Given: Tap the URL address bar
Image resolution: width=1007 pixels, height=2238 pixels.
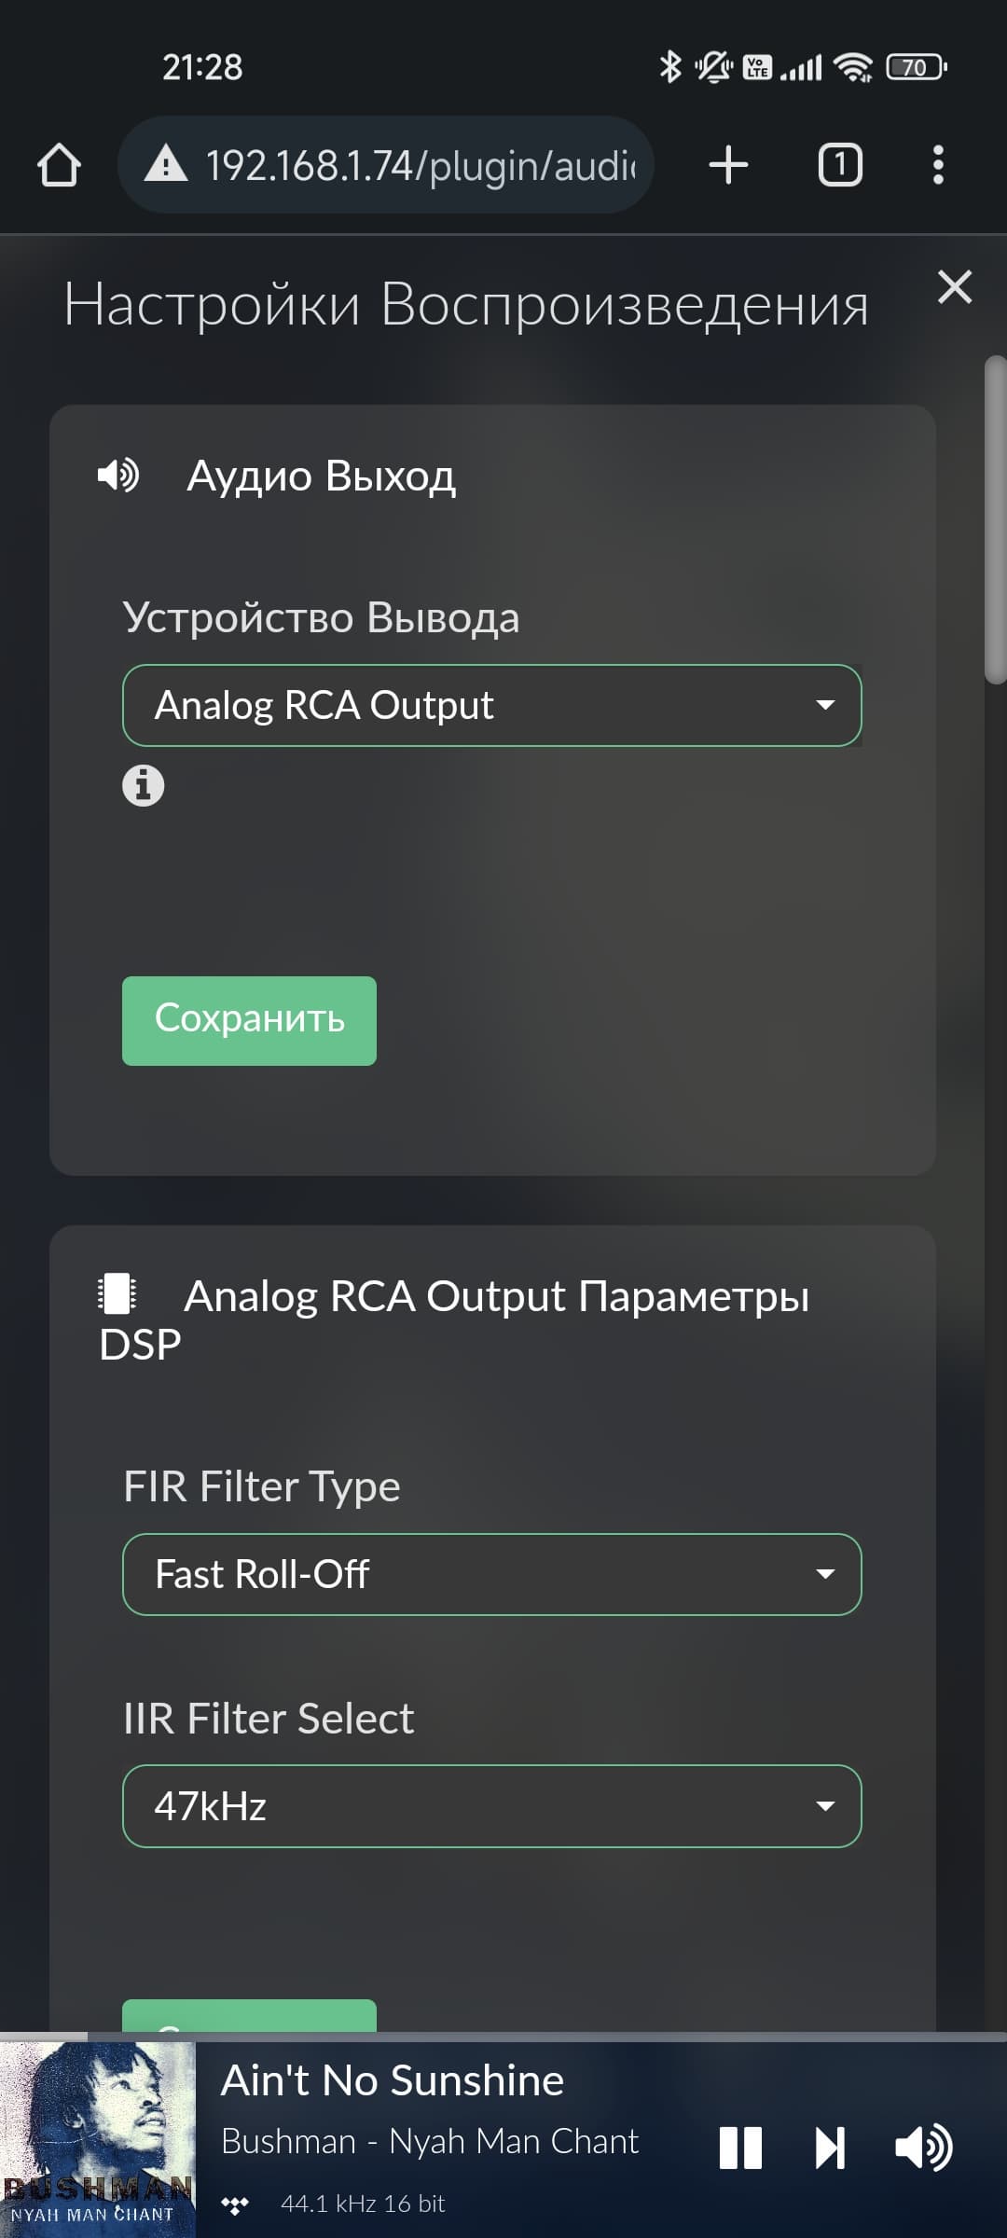Looking at the screenshot, I should (x=420, y=165).
